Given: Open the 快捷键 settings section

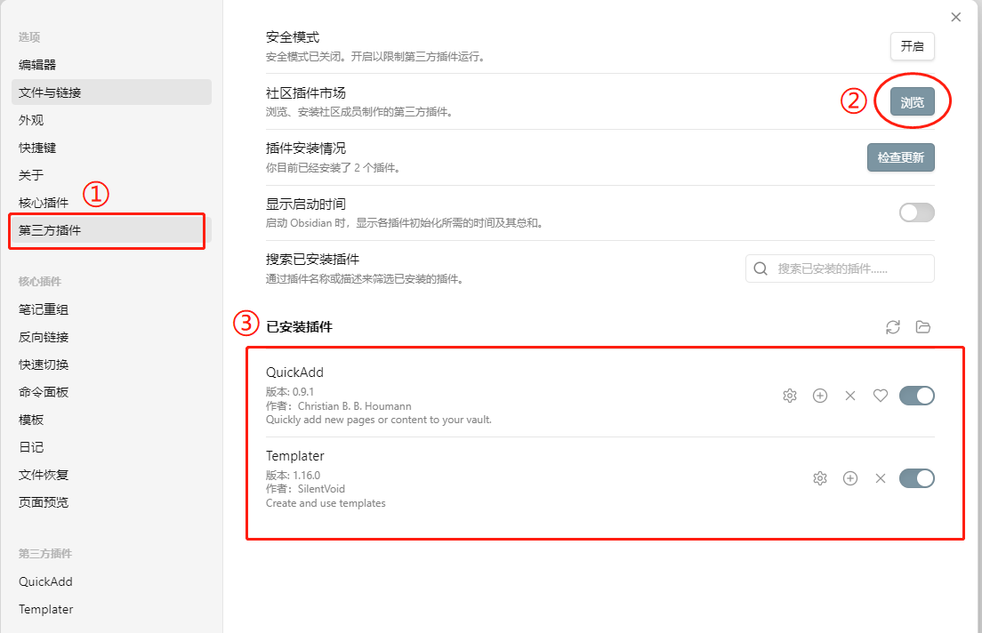Looking at the screenshot, I should click(37, 148).
